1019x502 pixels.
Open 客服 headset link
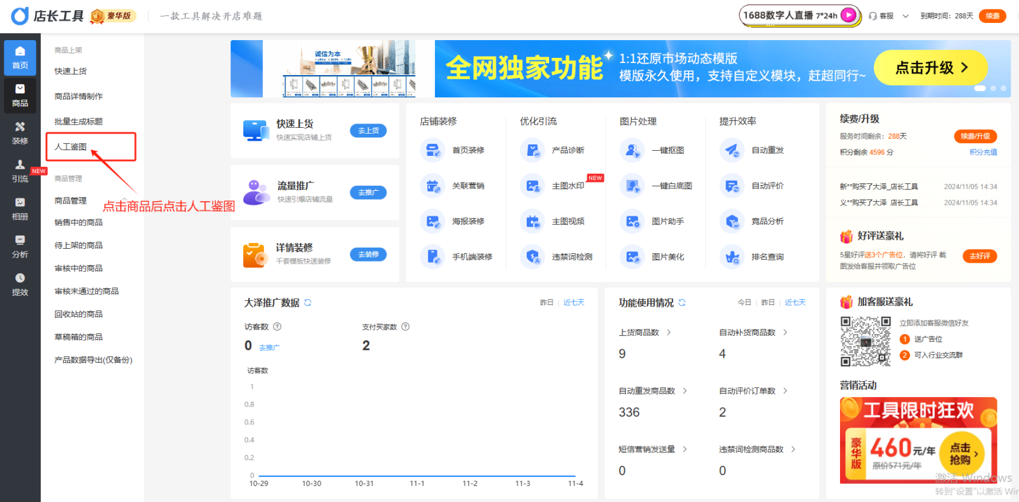tap(881, 16)
